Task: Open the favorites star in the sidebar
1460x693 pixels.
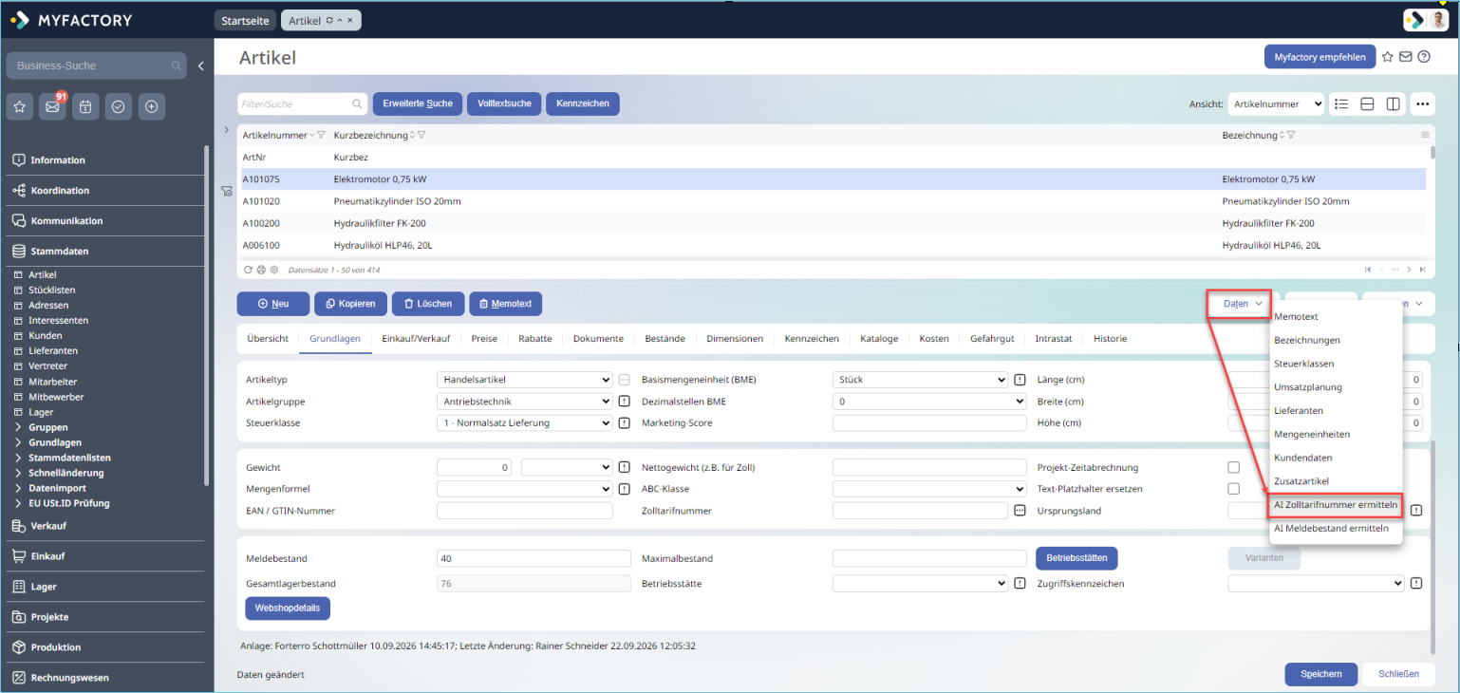Action: [x=20, y=107]
